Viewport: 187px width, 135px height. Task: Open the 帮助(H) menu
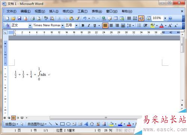127,11
